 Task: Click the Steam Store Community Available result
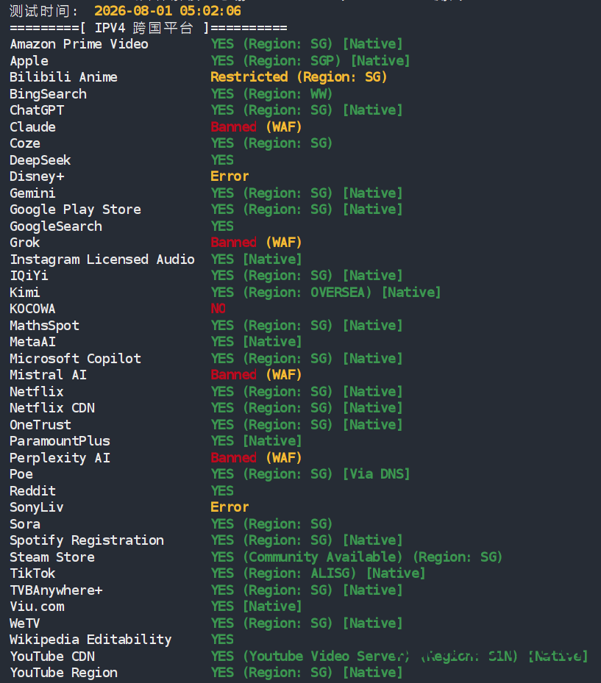coord(322,557)
